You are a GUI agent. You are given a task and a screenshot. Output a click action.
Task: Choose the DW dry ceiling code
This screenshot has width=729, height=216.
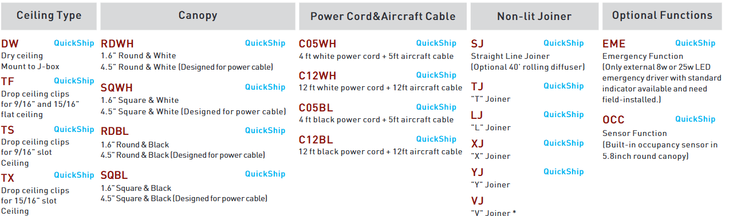click(x=10, y=44)
